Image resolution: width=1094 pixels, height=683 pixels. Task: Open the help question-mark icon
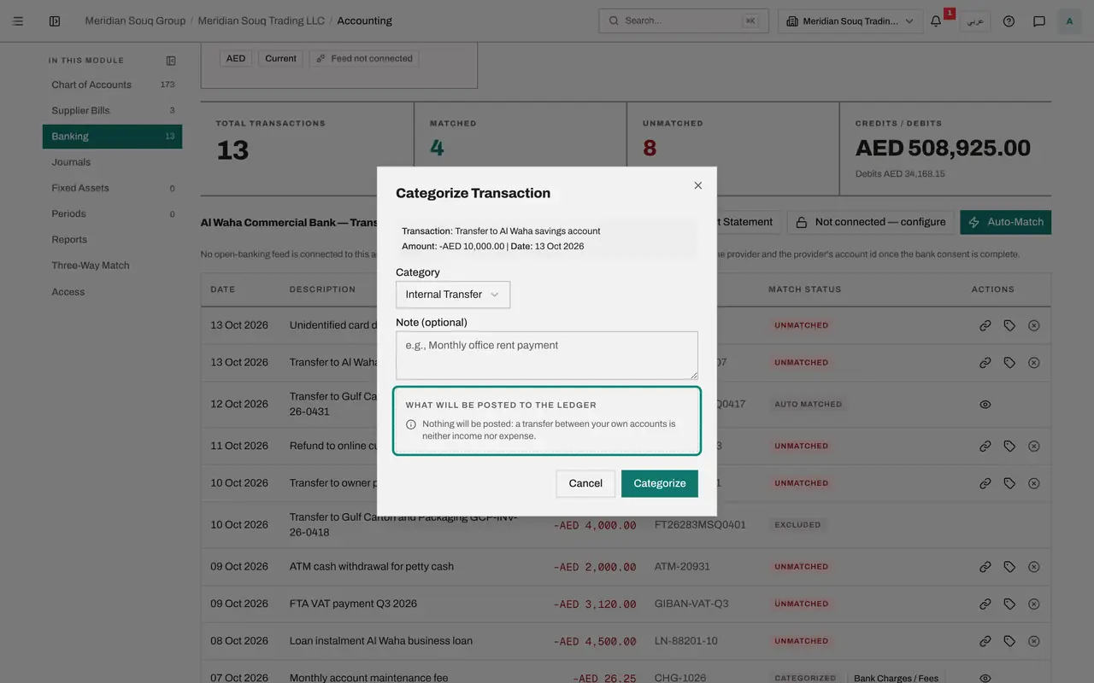pyautogui.click(x=1009, y=21)
